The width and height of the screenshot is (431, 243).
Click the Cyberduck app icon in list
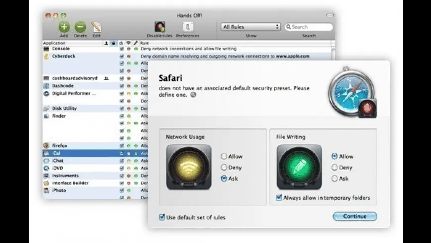[x=46, y=56]
